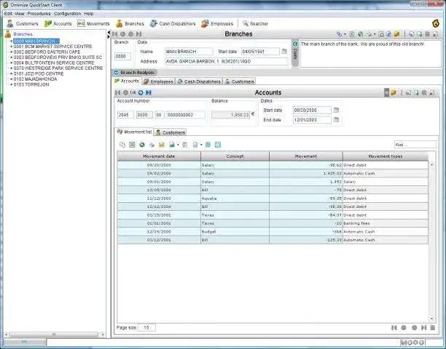Select 0000 MAIN BRANCH in the tree
446x349 pixels.
(x=36, y=41)
